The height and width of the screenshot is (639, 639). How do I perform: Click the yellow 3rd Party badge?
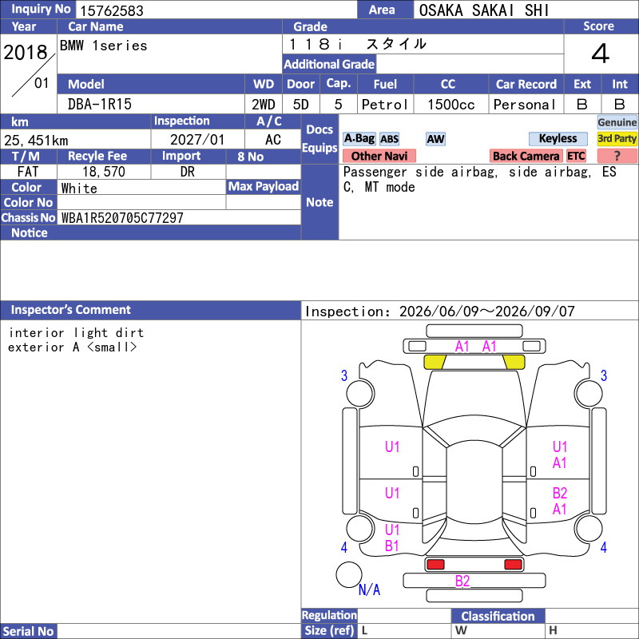tap(617, 138)
